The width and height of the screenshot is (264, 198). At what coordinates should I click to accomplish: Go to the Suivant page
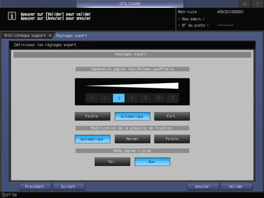pos(69,187)
